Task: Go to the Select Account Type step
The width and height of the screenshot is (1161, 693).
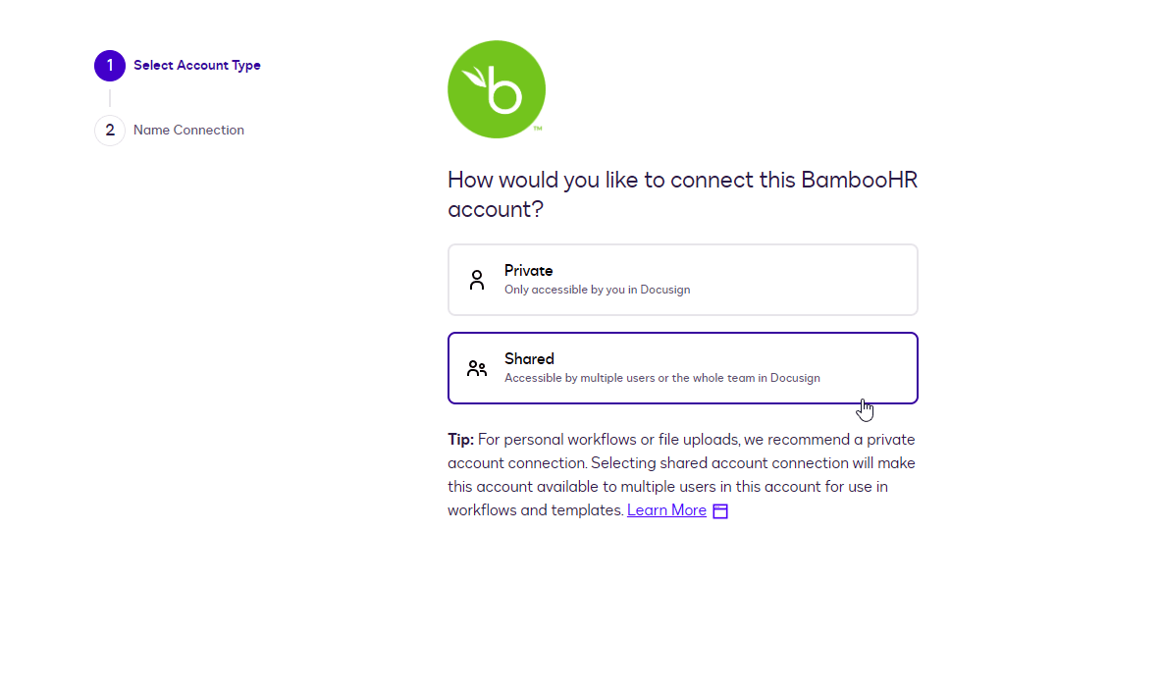Action: [x=197, y=66]
